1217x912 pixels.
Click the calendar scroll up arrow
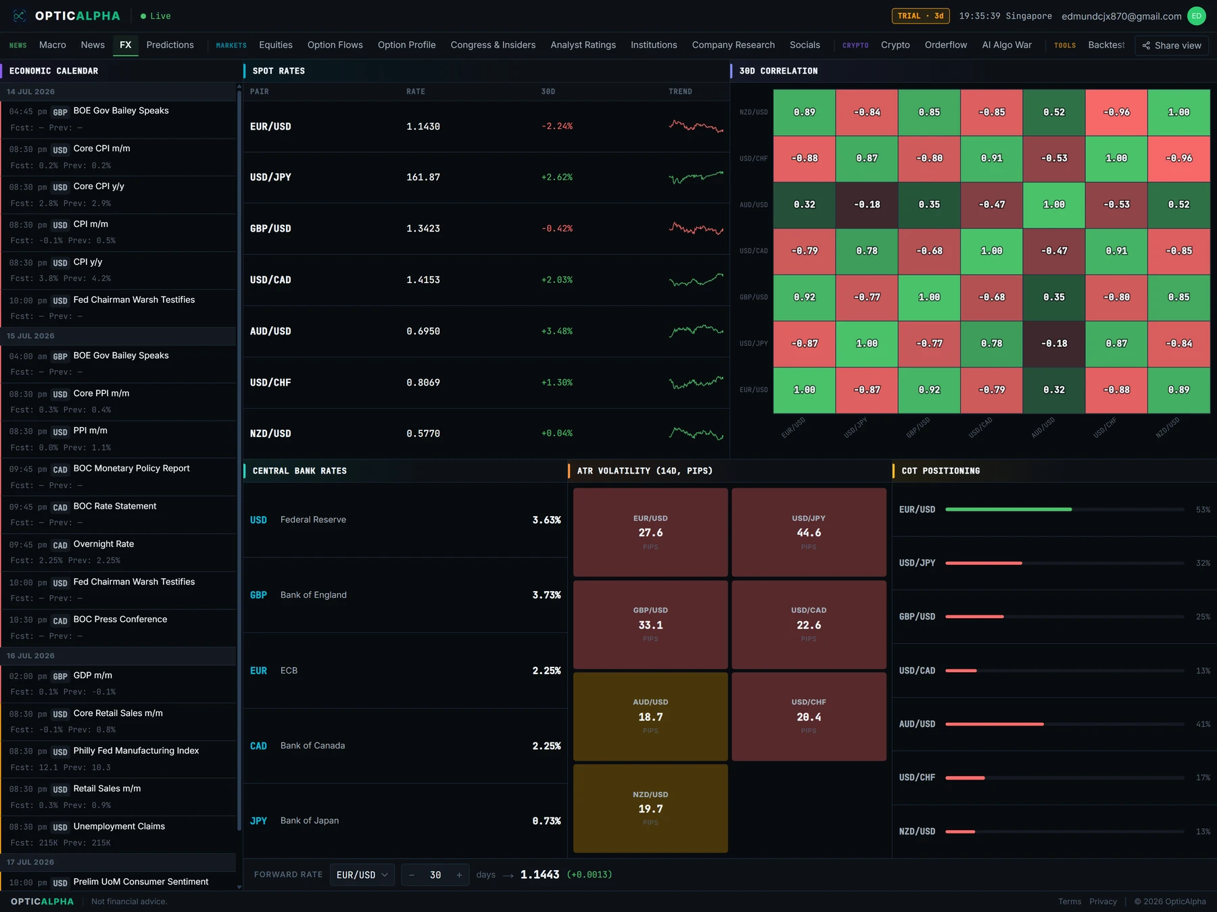pyautogui.click(x=239, y=86)
